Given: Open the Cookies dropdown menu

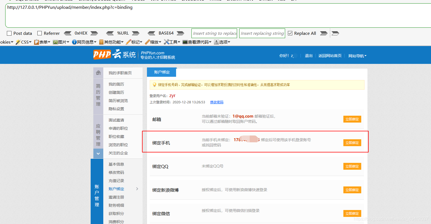Looking at the screenshot, I should point(7,42).
